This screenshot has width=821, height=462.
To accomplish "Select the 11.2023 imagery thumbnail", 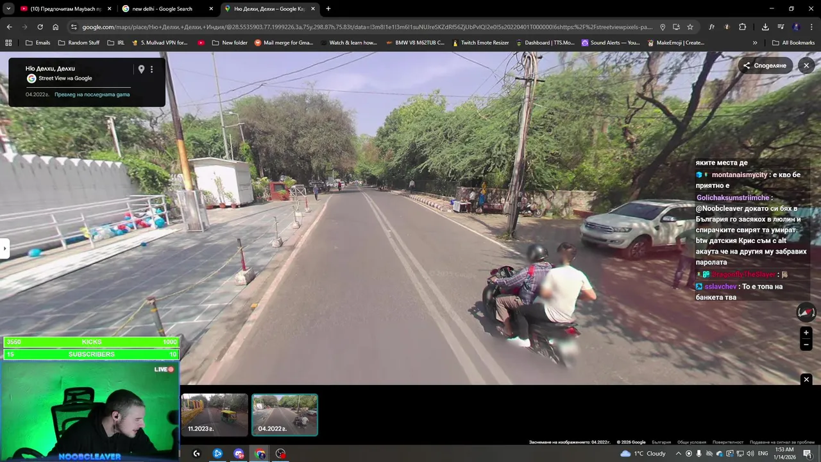I will point(214,415).
